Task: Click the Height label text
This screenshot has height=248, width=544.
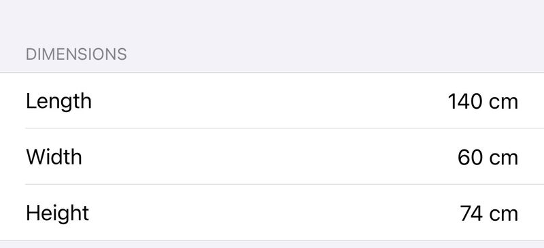Action: pos(57,213)
